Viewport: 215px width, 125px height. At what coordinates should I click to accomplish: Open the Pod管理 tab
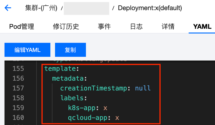click(22, 27)
